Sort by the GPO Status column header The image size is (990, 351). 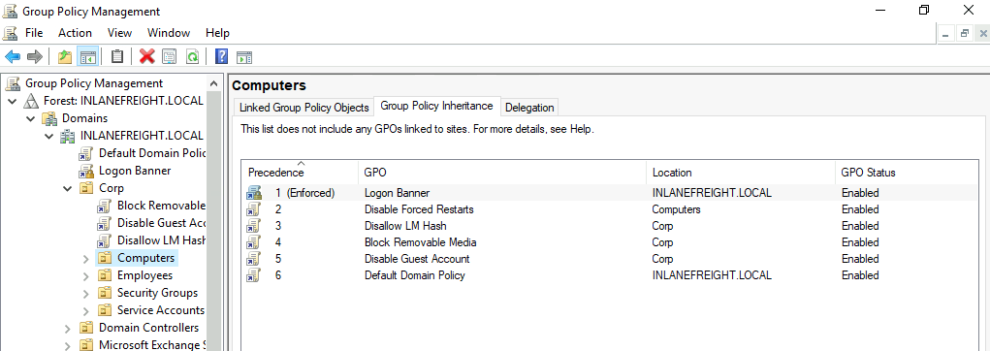(908, 173)
